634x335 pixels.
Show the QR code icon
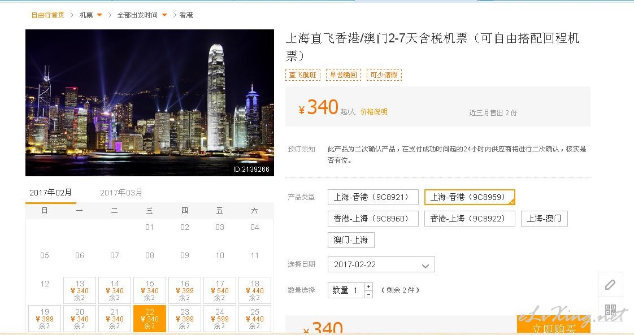coord(610,310)
